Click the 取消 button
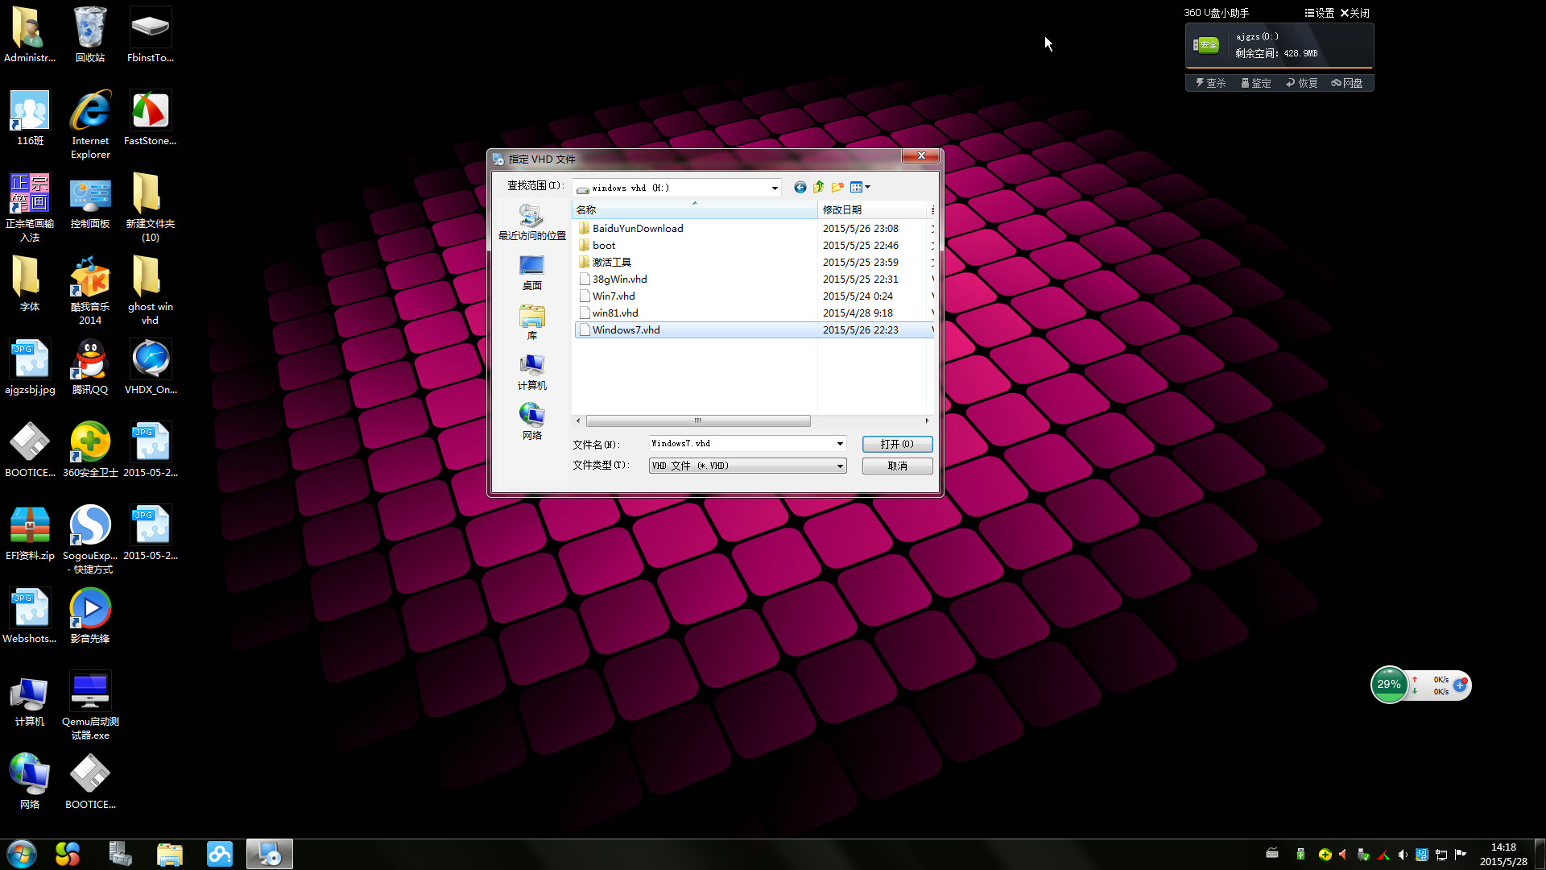1546x870 pixels. pos(897,466)
